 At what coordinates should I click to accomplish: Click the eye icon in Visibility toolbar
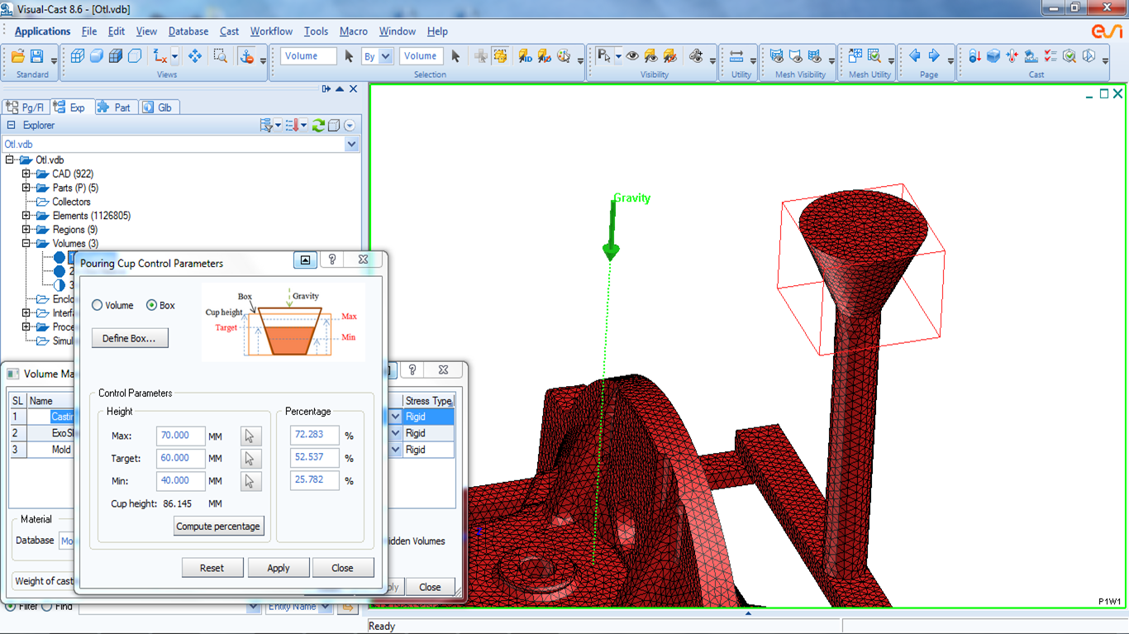[632, 56]
